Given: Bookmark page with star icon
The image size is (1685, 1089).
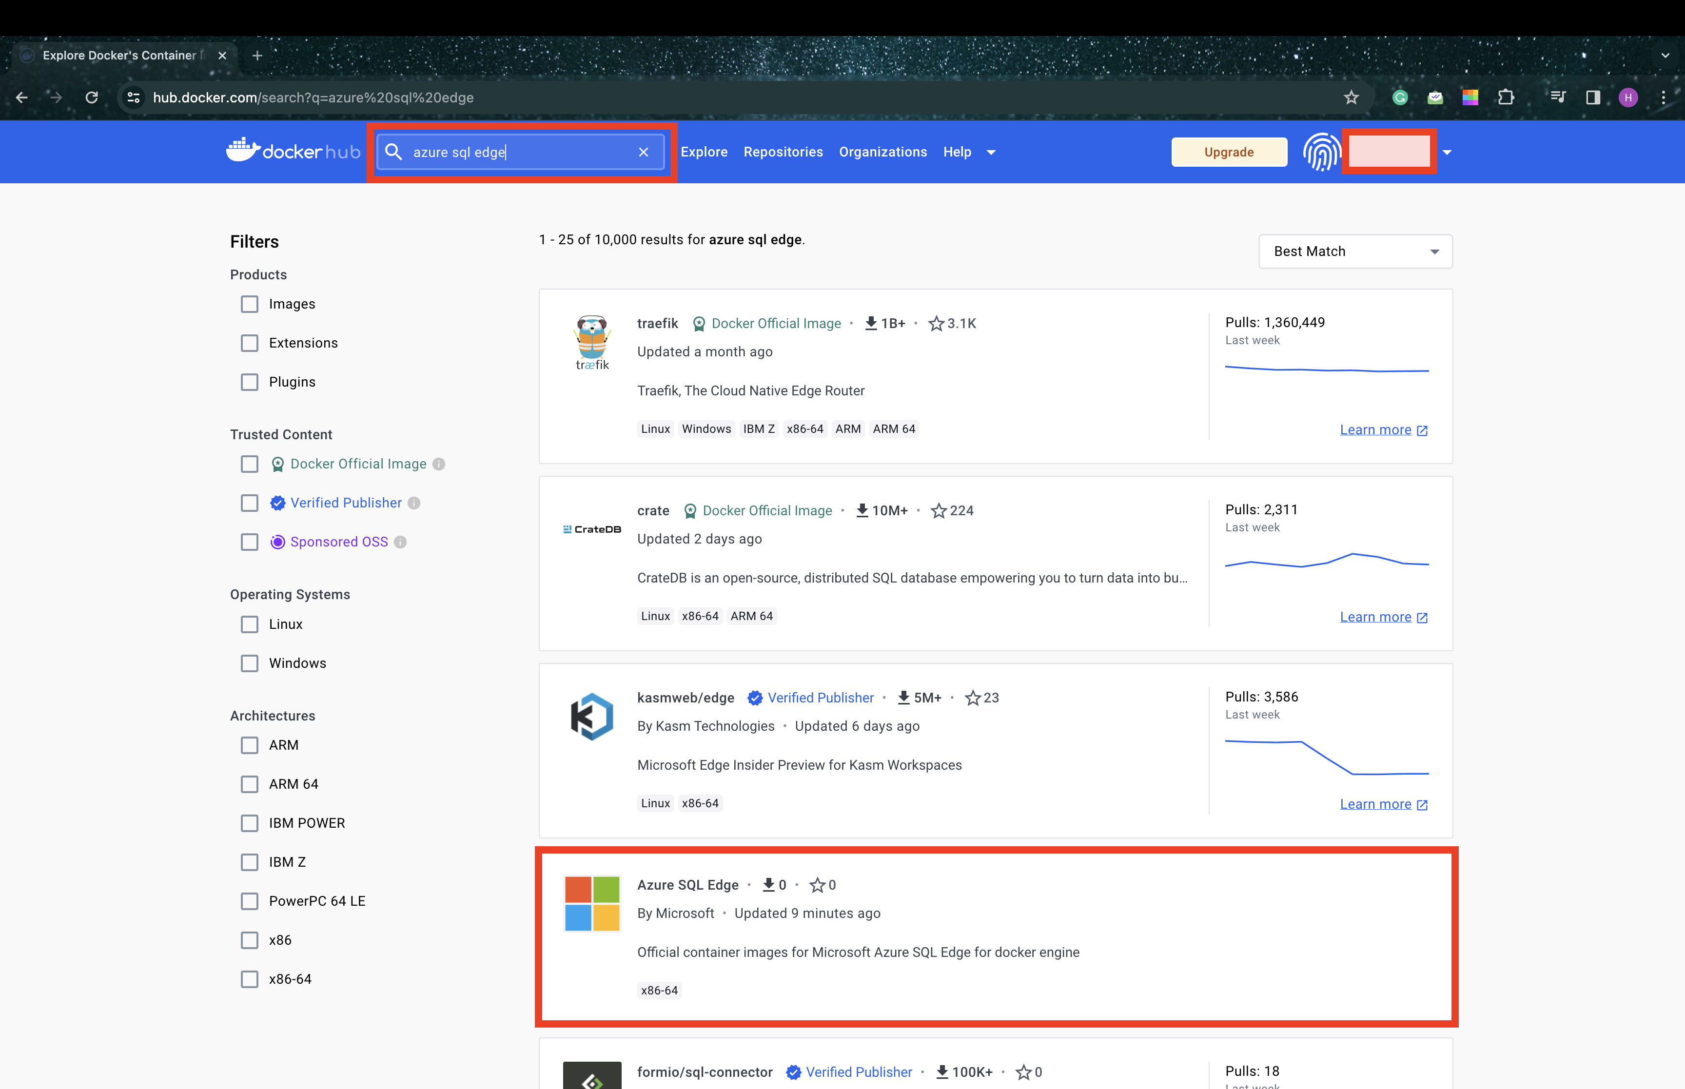Looking at the screenshot, I should 1351,97.
